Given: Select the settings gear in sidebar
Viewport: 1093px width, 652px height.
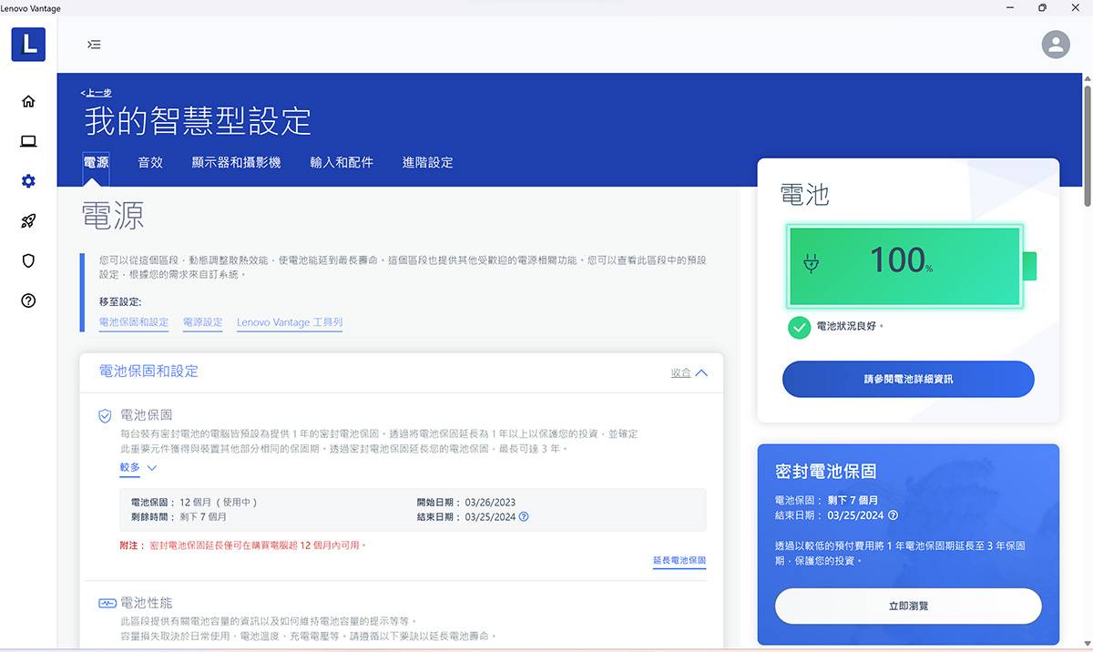Looking at the screenshot, I should [x=28, y=181].
